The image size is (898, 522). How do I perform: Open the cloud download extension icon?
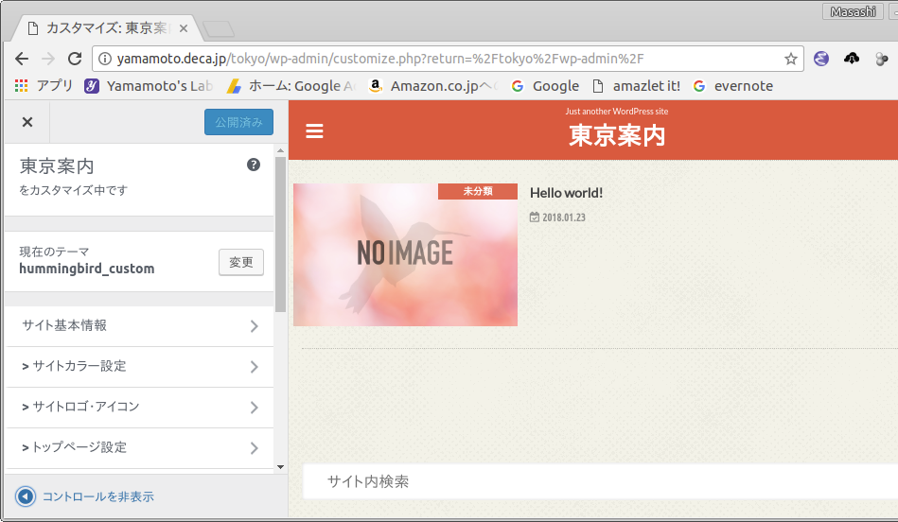coord(852,59)
